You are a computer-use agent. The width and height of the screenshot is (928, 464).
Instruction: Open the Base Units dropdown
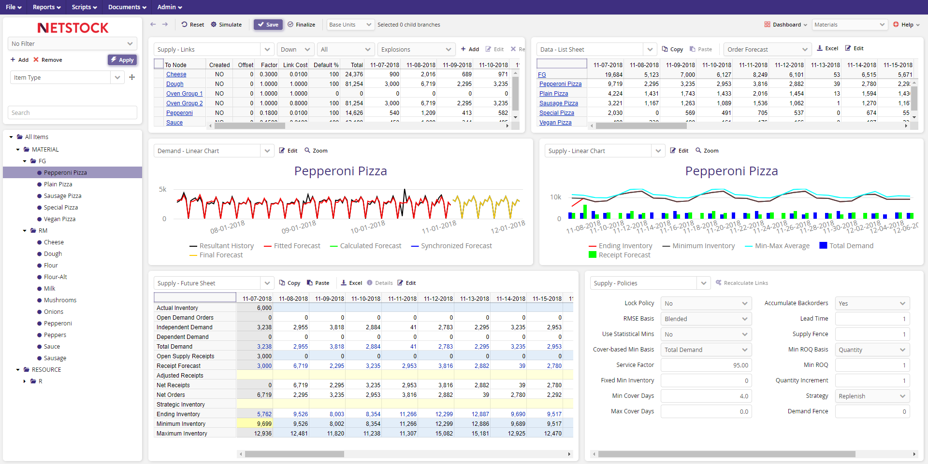349,25
